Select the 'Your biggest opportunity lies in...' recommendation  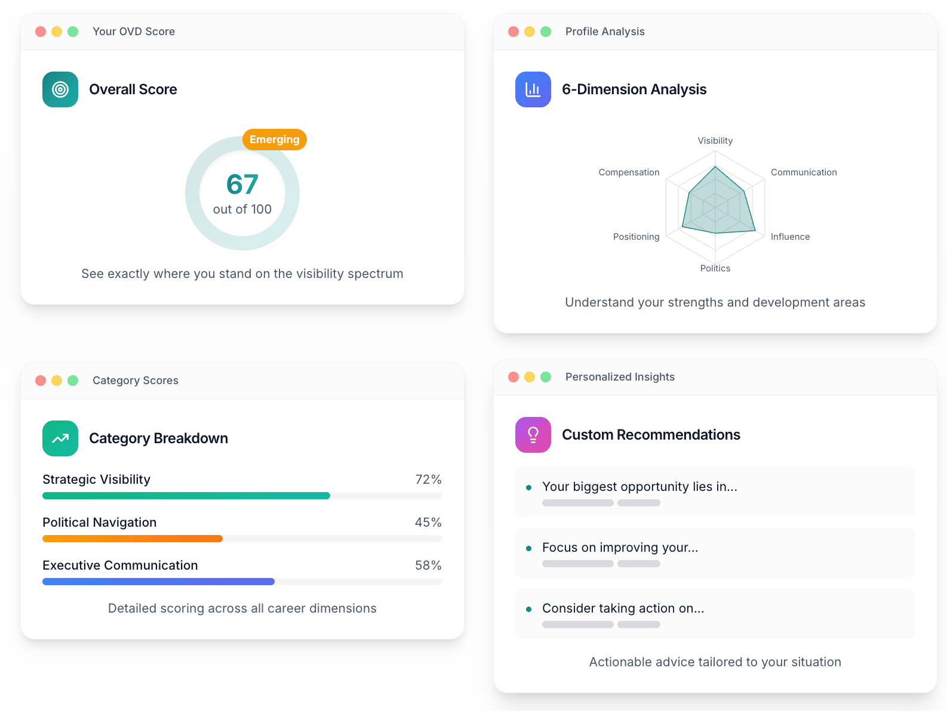pos(715,492)
